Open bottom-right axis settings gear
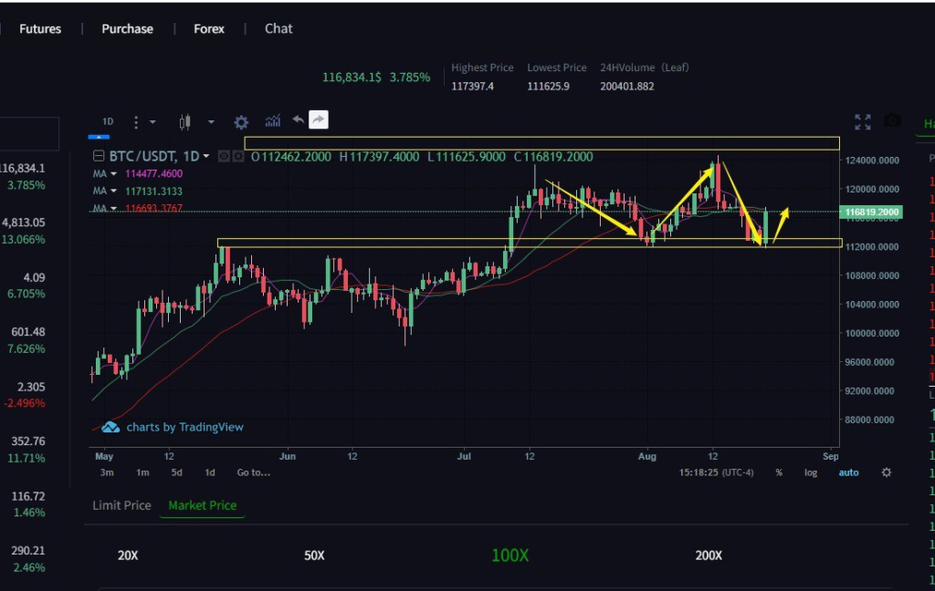Screen dimensions: 935x591 (886, 472)
